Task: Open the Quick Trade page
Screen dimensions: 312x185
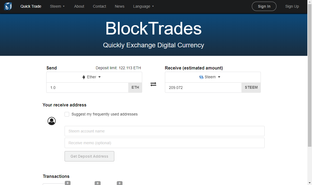Action: pyautogui.click(x=31, y=6)
